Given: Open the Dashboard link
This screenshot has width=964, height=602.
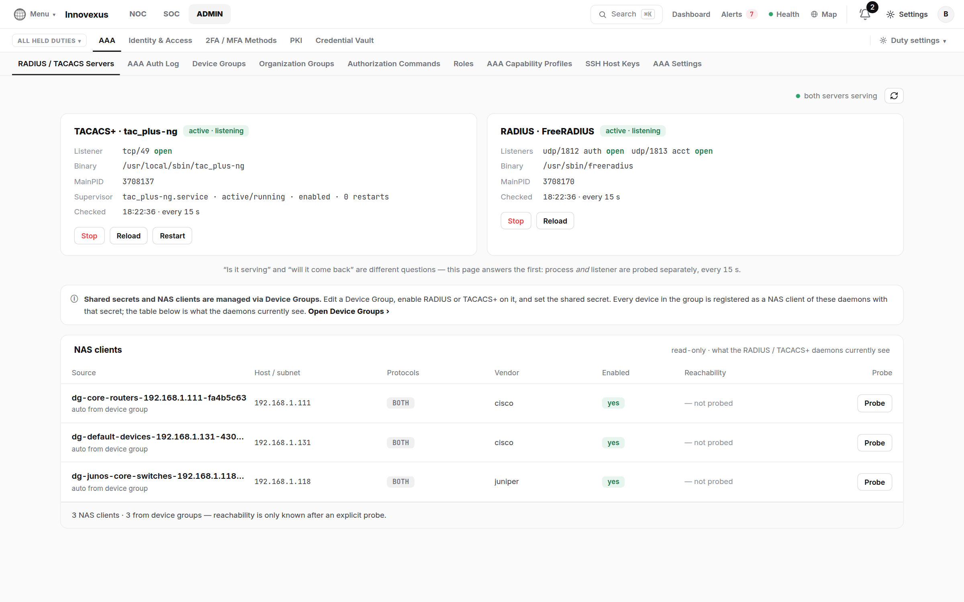Looking at the screenshot, I should 691,14.
